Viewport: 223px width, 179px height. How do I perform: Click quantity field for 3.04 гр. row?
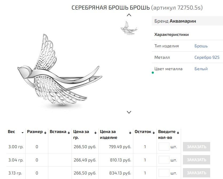click(164, 160)
